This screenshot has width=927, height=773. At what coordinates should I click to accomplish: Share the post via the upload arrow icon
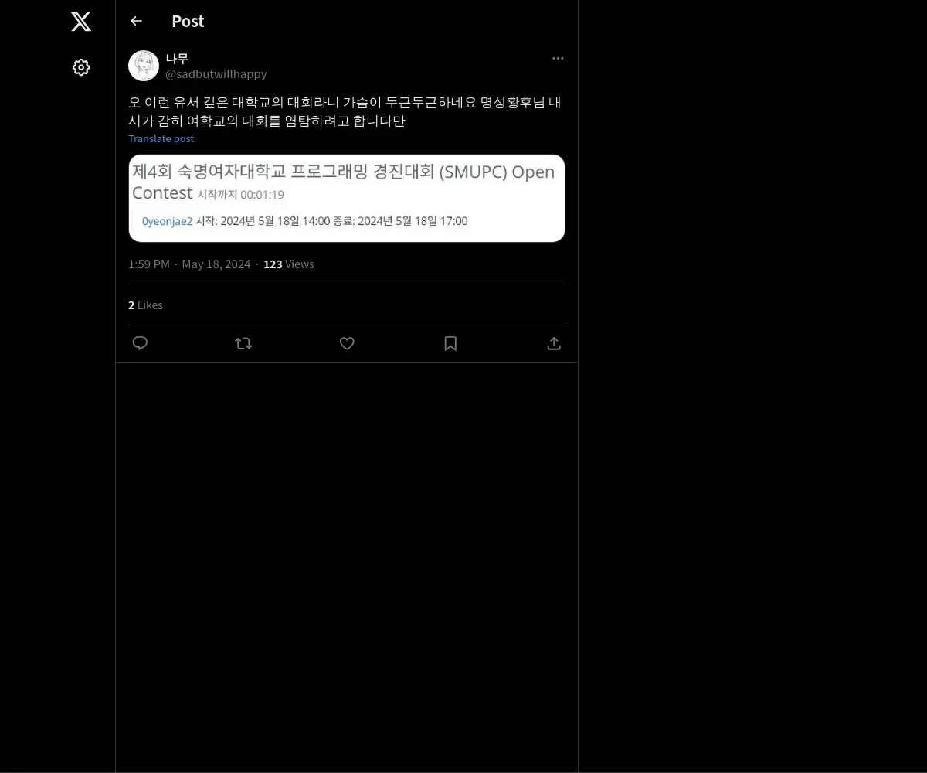point(554,343)
